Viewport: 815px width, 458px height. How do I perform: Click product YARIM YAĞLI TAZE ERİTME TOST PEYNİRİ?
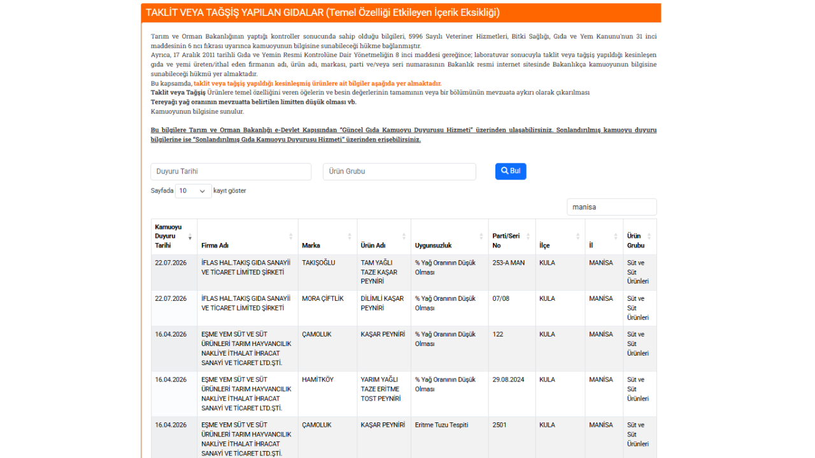pyautogui.click(x=381, y=389)
